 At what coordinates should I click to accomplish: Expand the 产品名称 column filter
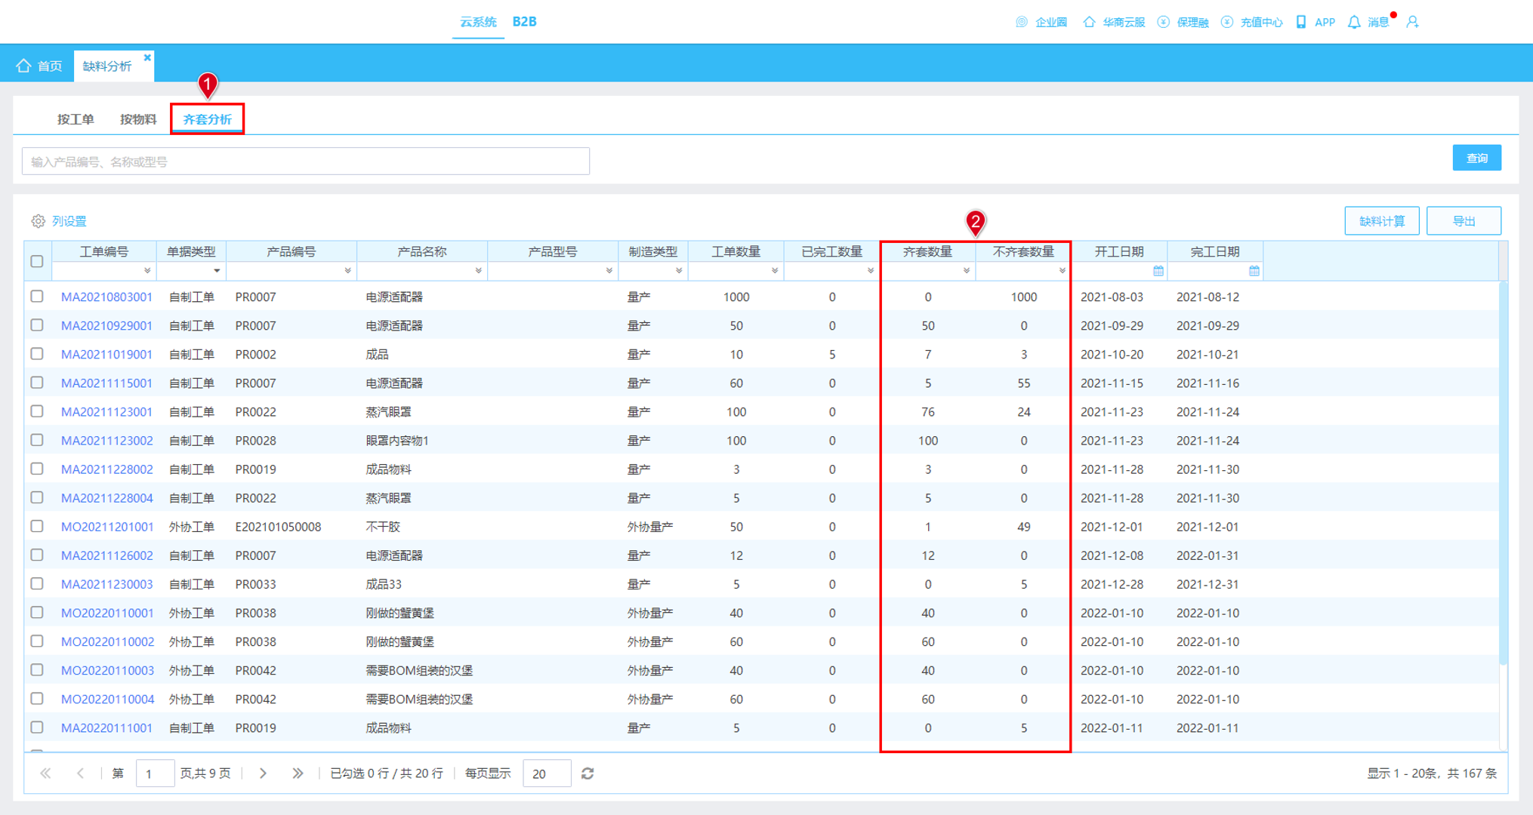tap(478, 270)
